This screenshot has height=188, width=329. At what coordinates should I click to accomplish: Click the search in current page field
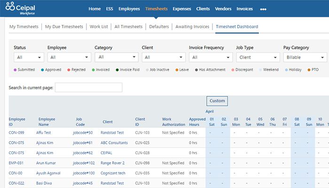coord(88,87)
